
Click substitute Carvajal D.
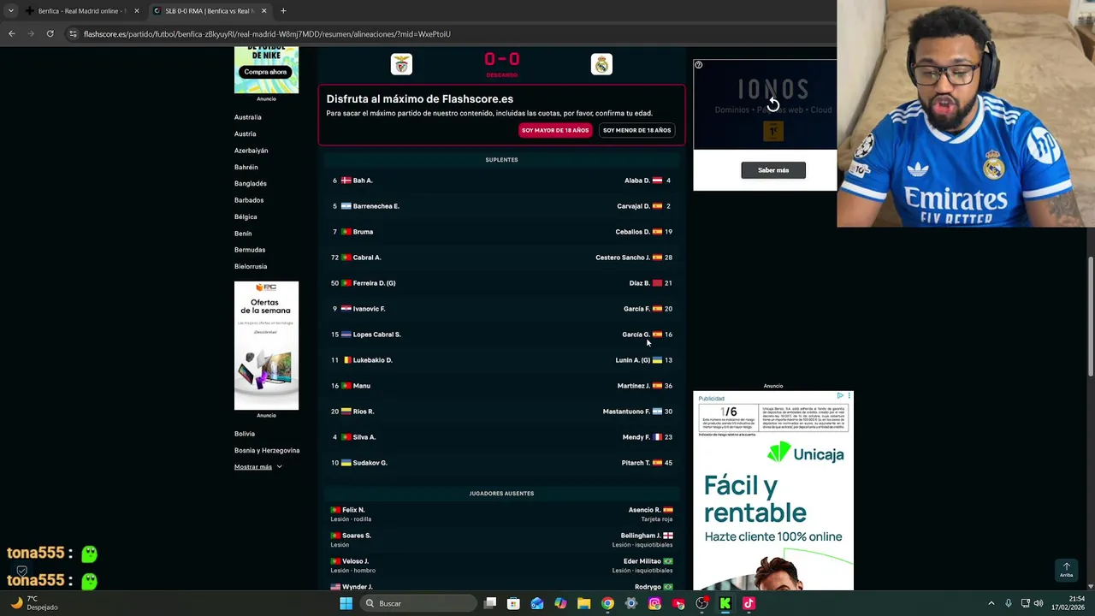click(634, 206)
